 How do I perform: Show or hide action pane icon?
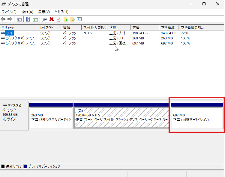(x=35, y=19)
